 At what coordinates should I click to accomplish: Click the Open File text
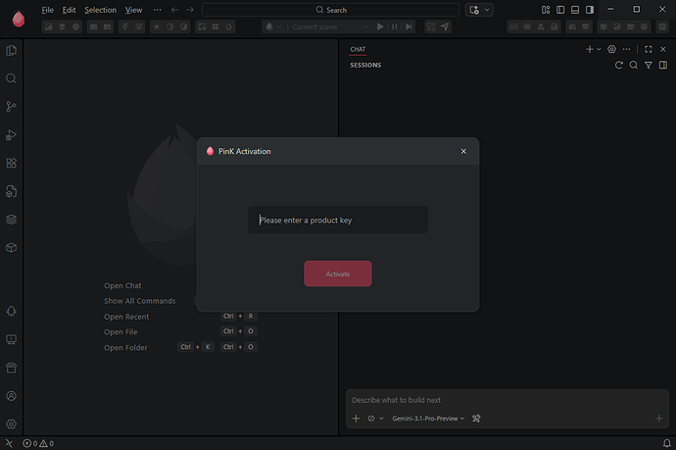(121, 331)
